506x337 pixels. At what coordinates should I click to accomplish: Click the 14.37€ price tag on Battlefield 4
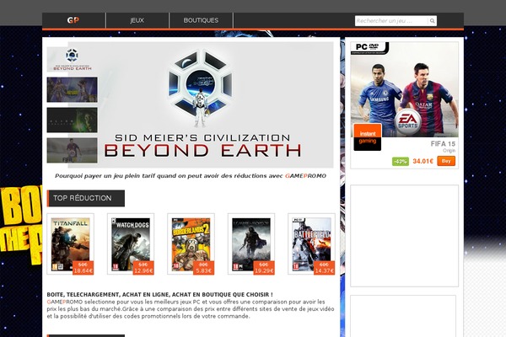pos(325,268)
